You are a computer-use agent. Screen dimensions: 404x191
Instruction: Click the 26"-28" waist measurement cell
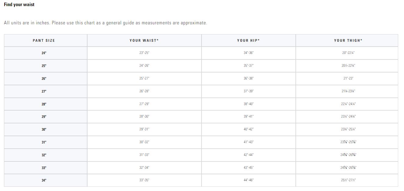coord(144,91)
